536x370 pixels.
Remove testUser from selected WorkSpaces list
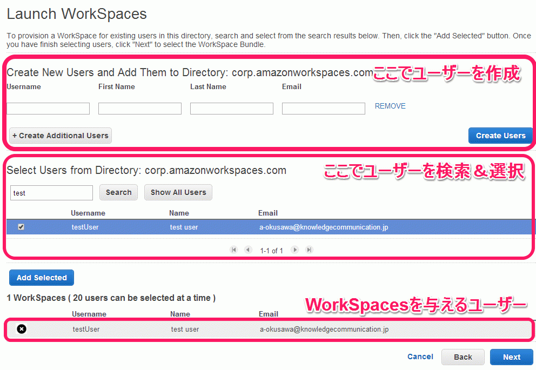tap(22, 329)
